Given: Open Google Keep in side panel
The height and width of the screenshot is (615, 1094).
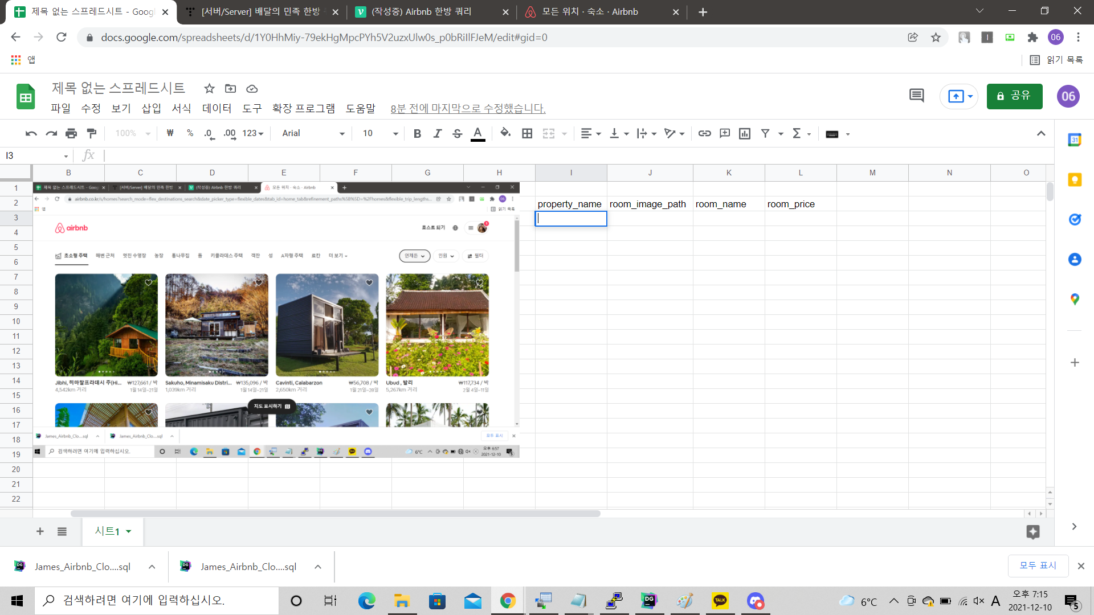Looking at the screenshot, I should pos(1075,180).
